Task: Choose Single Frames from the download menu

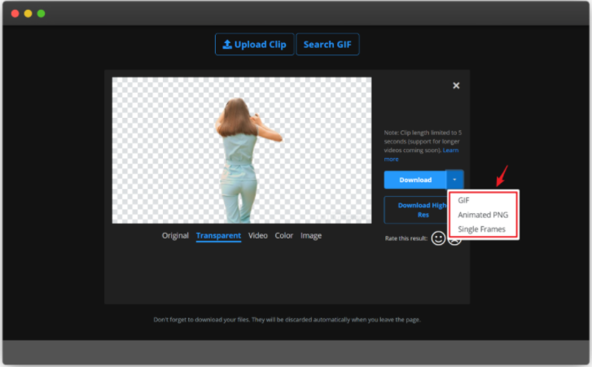Action: click(x=481, y=229)
